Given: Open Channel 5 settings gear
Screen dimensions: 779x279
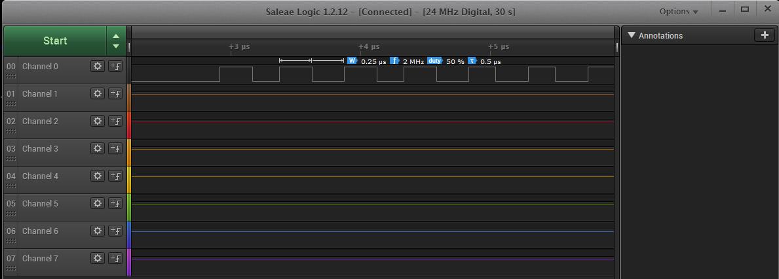Looking at the screenshot, I should point(98,203).
